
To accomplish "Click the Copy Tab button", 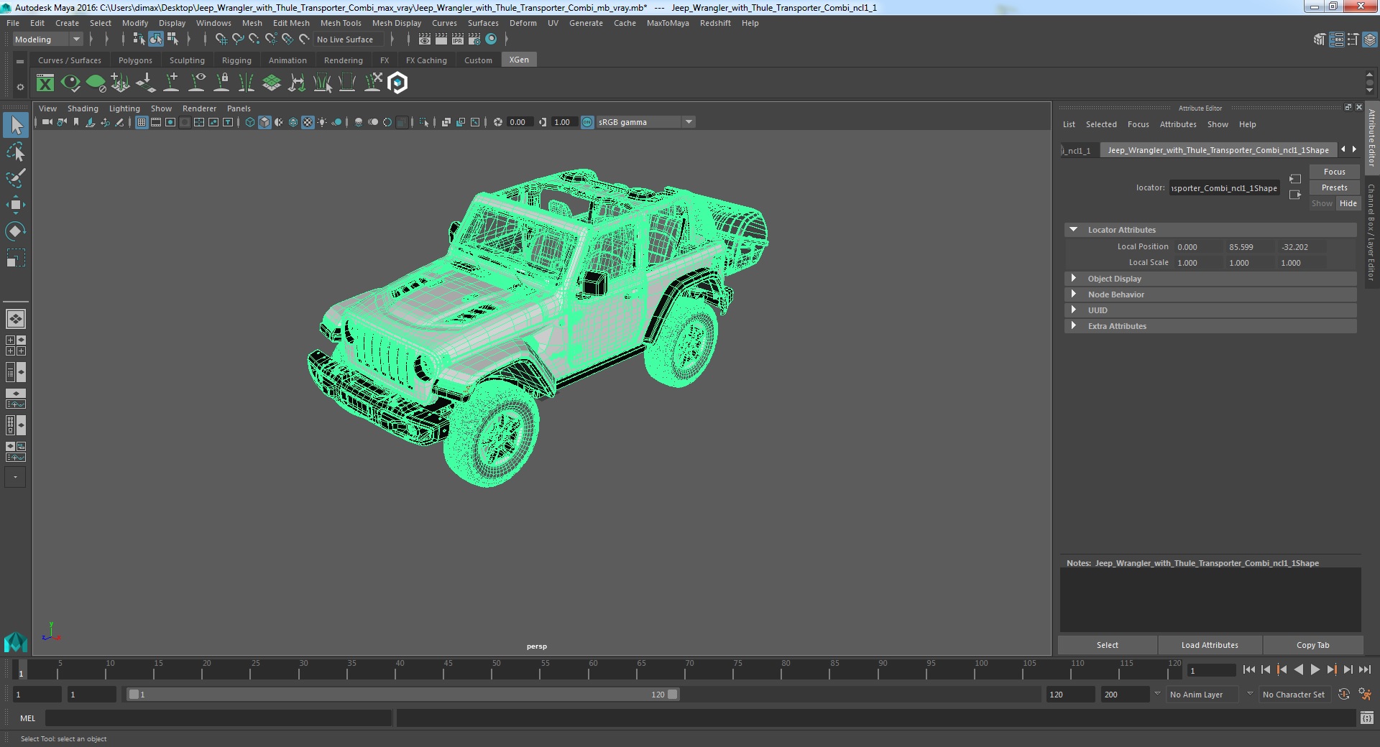I will [x=1312, y=645].
